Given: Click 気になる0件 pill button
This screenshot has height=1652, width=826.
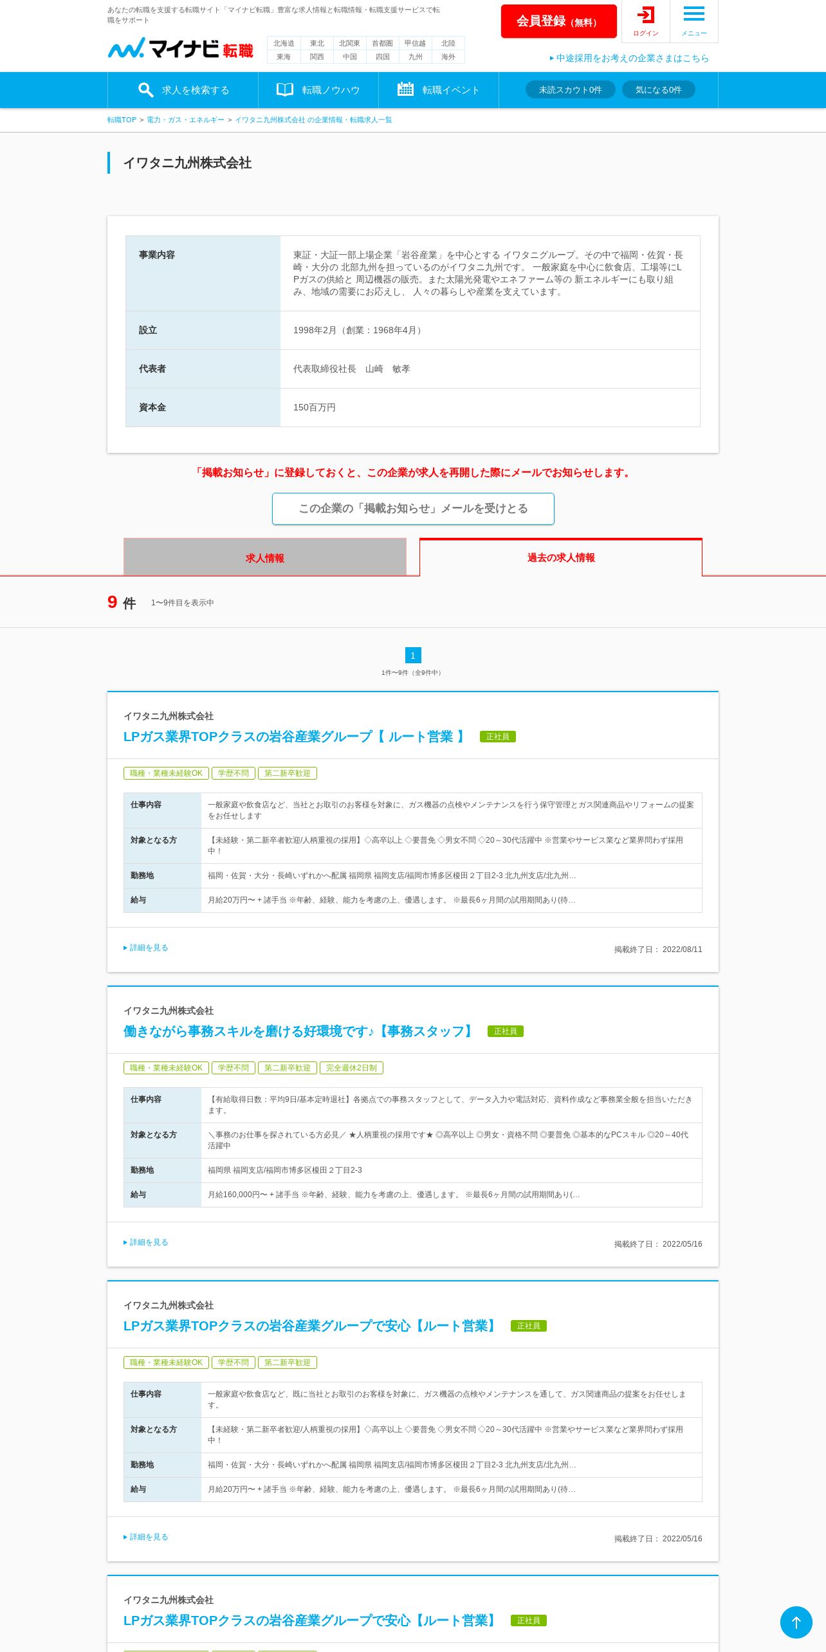Looking at the screenshot, I should tap(658, 90).
